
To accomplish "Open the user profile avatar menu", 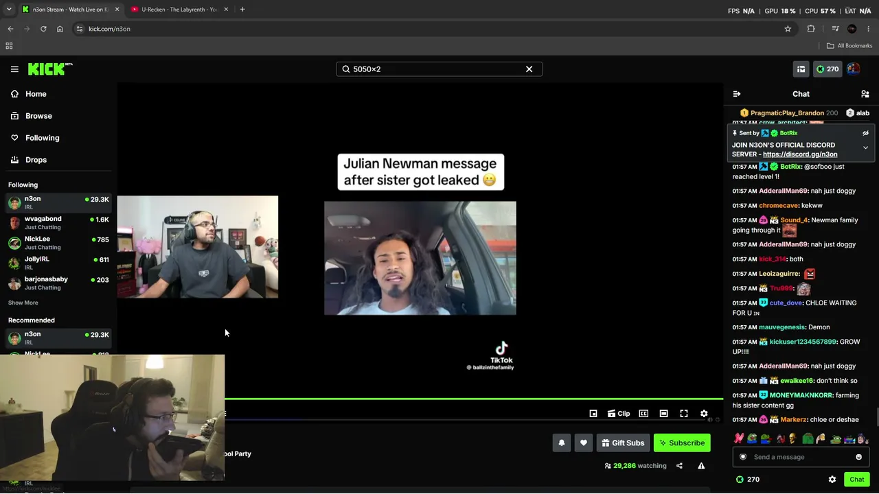I will coord(853,69).
